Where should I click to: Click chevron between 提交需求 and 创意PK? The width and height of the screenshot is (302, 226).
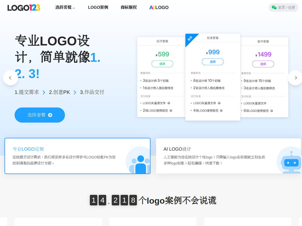coord(44,92)
